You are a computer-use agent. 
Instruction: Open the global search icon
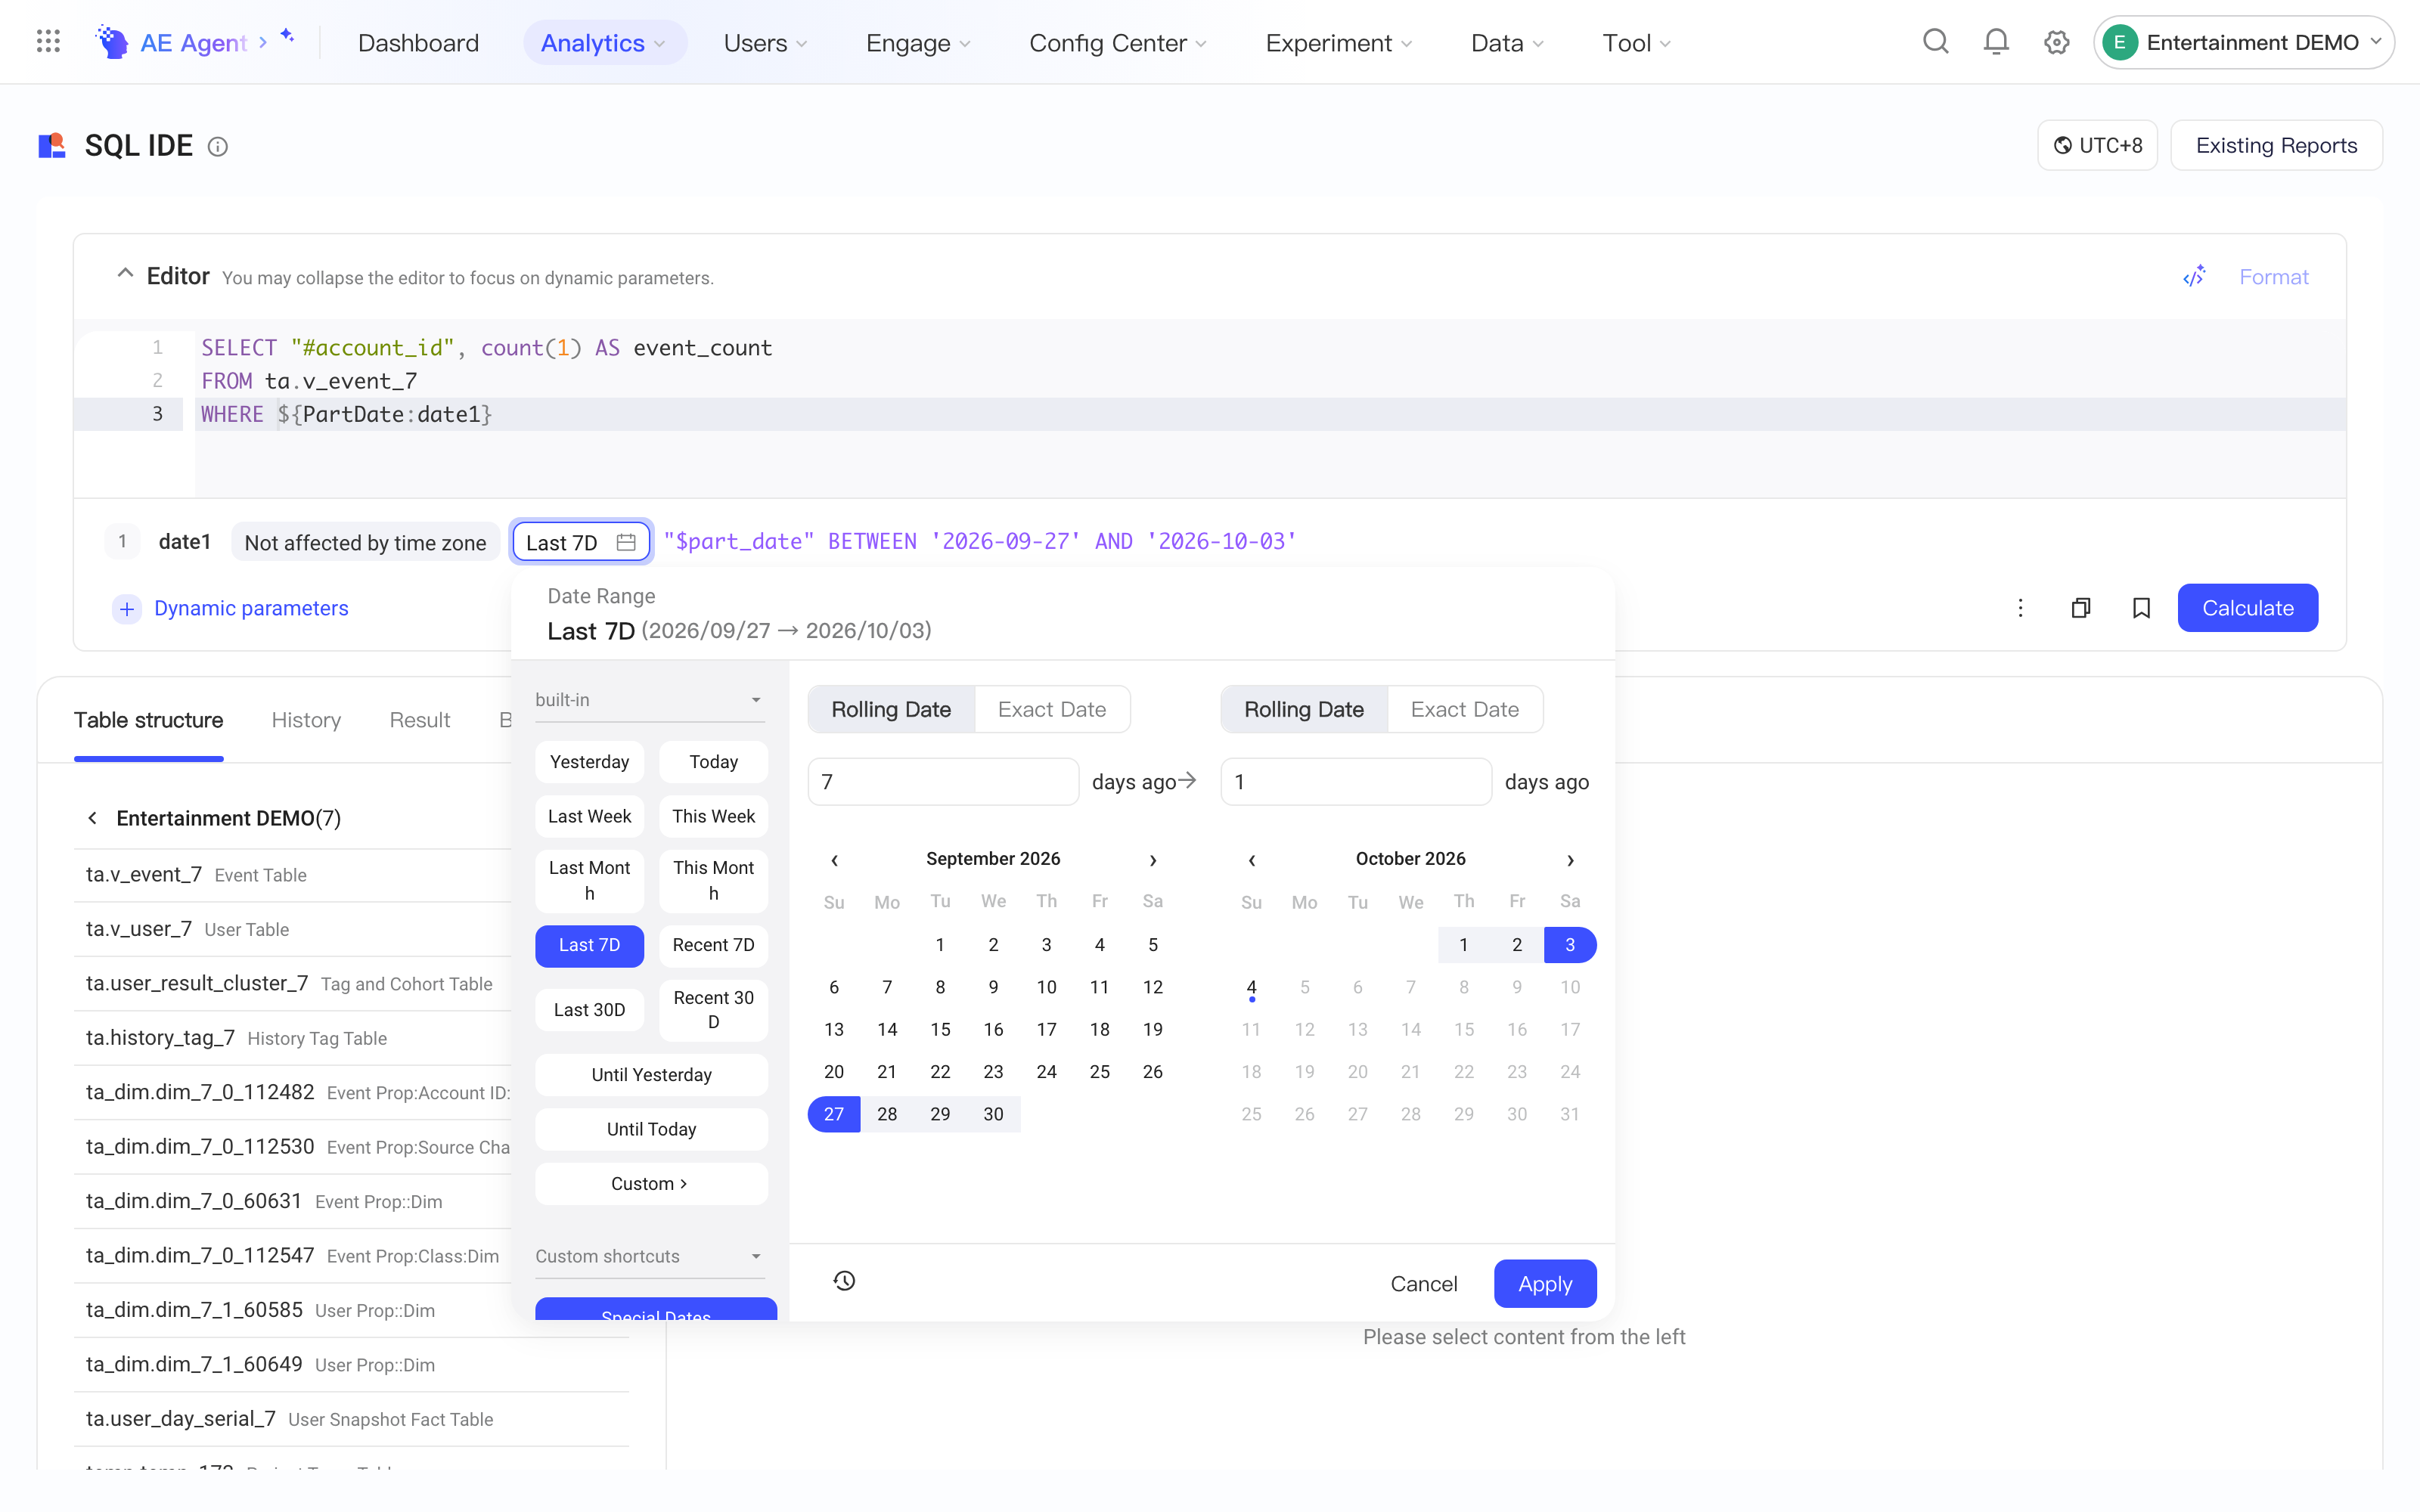[1936, 42]
